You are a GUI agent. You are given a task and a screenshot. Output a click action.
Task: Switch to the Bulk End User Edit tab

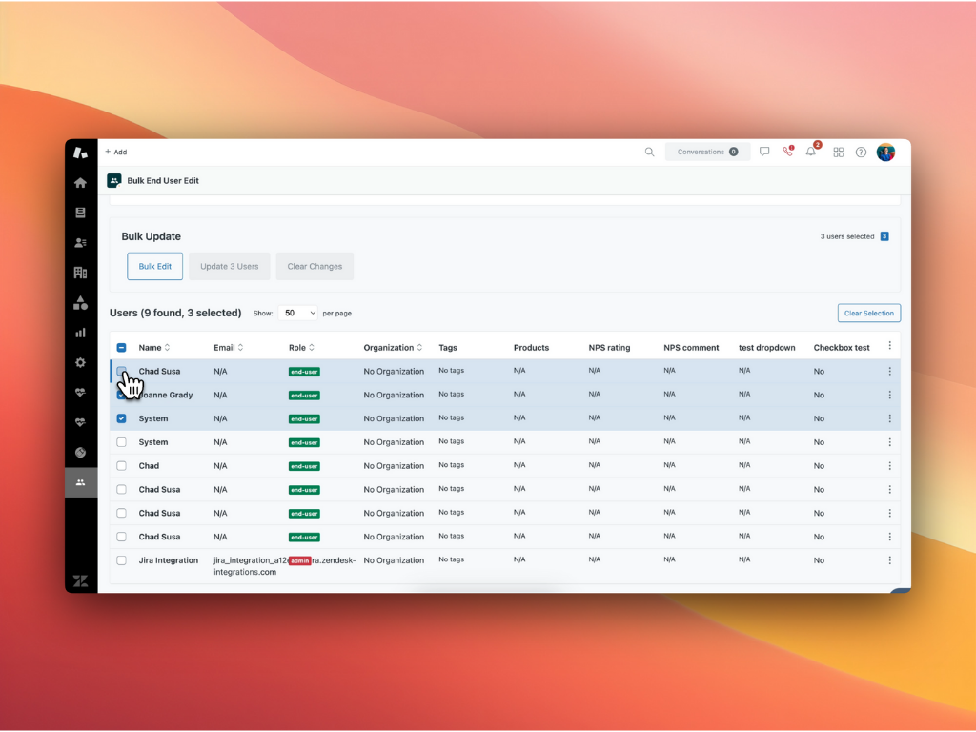163,180
